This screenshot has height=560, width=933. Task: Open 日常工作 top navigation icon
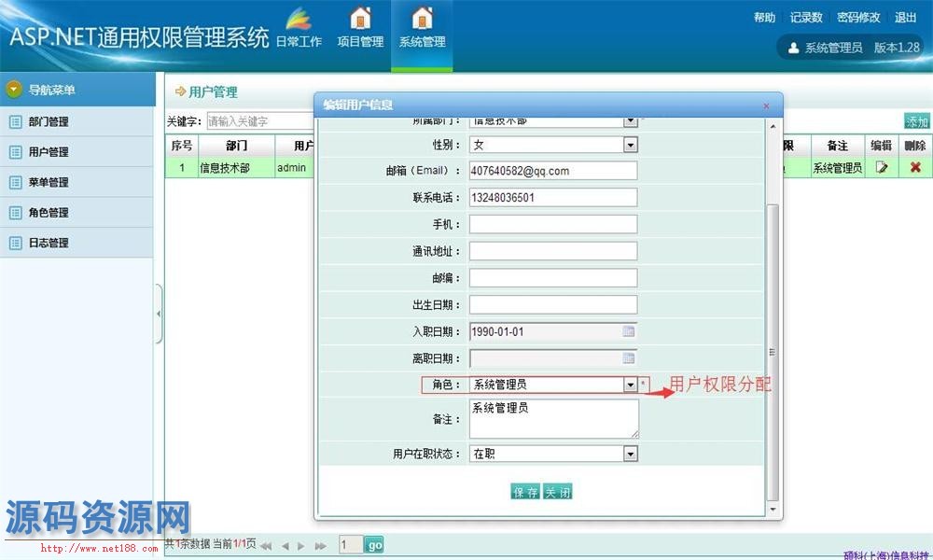click(x=299, y=19)
